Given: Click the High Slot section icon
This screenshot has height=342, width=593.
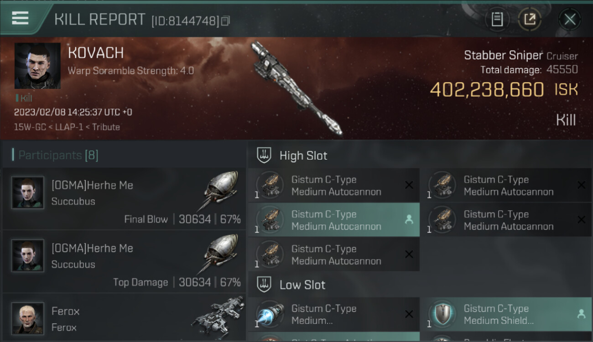Looking at the screenshot, I should (x=265, y=155).
